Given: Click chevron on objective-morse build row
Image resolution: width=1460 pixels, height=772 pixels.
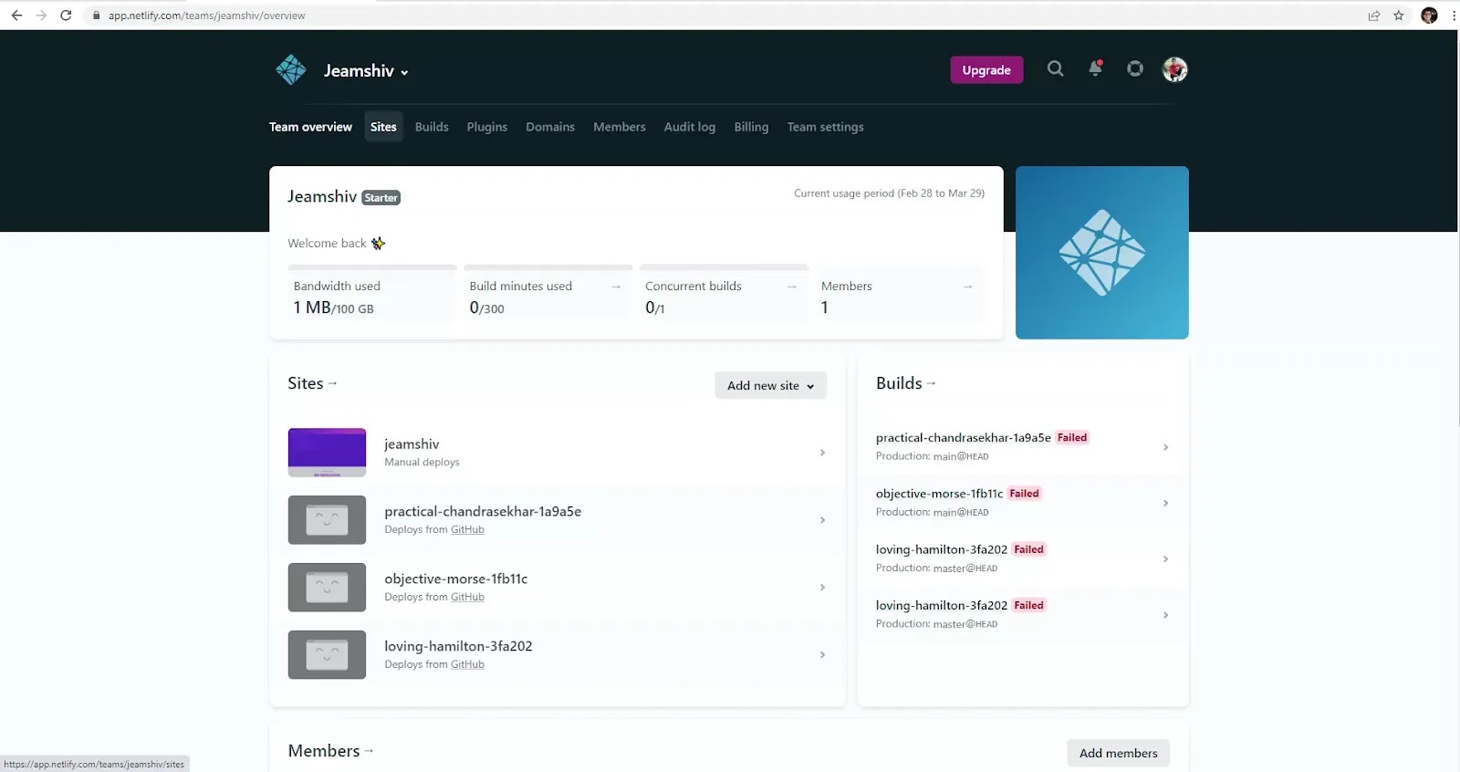Looking at the screenshot, I should pos(1165,503).
